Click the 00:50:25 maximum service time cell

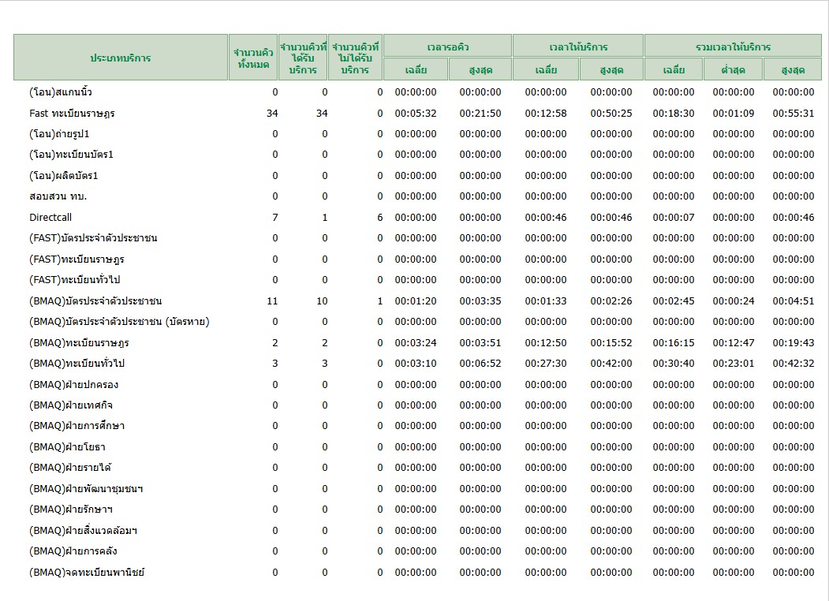[x=611, y=113]
